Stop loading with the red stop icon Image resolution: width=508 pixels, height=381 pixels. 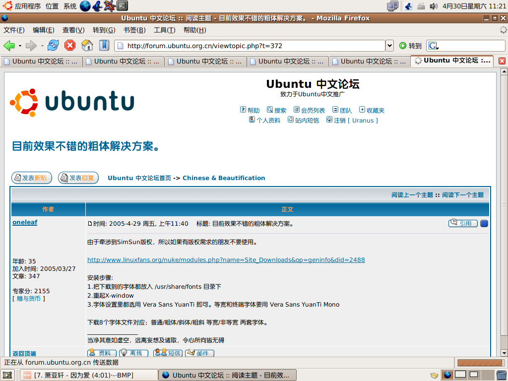coord(69,45)
